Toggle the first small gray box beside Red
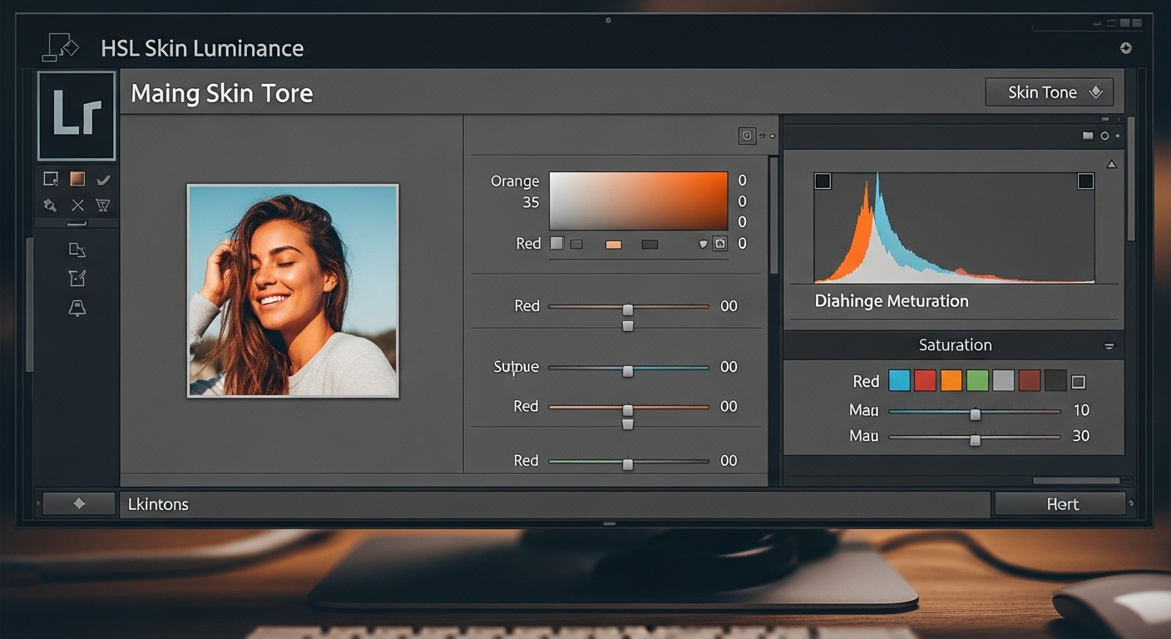The width and height of the screenshot is (1171, 639). (x=557, y=244)
